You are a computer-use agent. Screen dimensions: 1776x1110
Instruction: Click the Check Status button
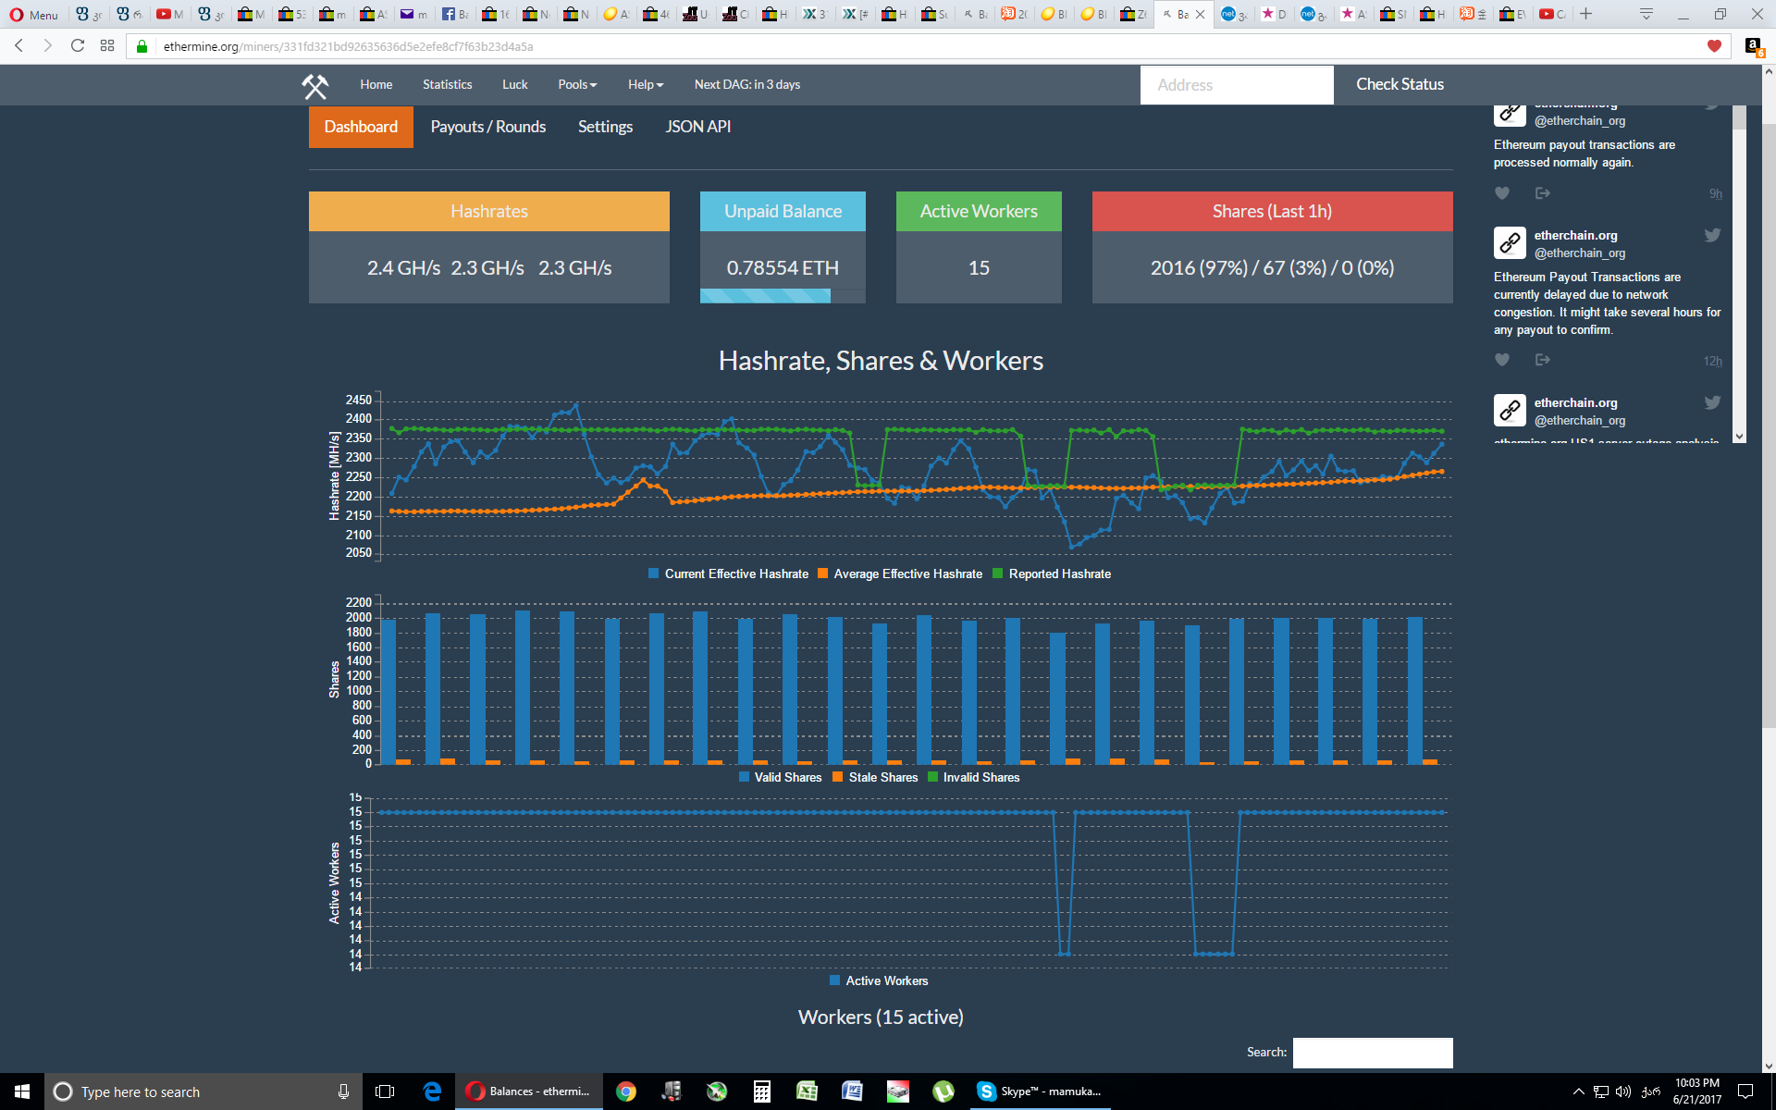(x=1400, y=85)
